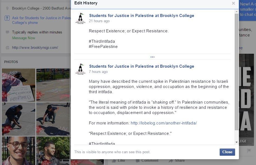Image resolution: width=256 pixels, height=165 pixels.
Task: Click the Share arrow icon
Action: click(x=171, y=161)
